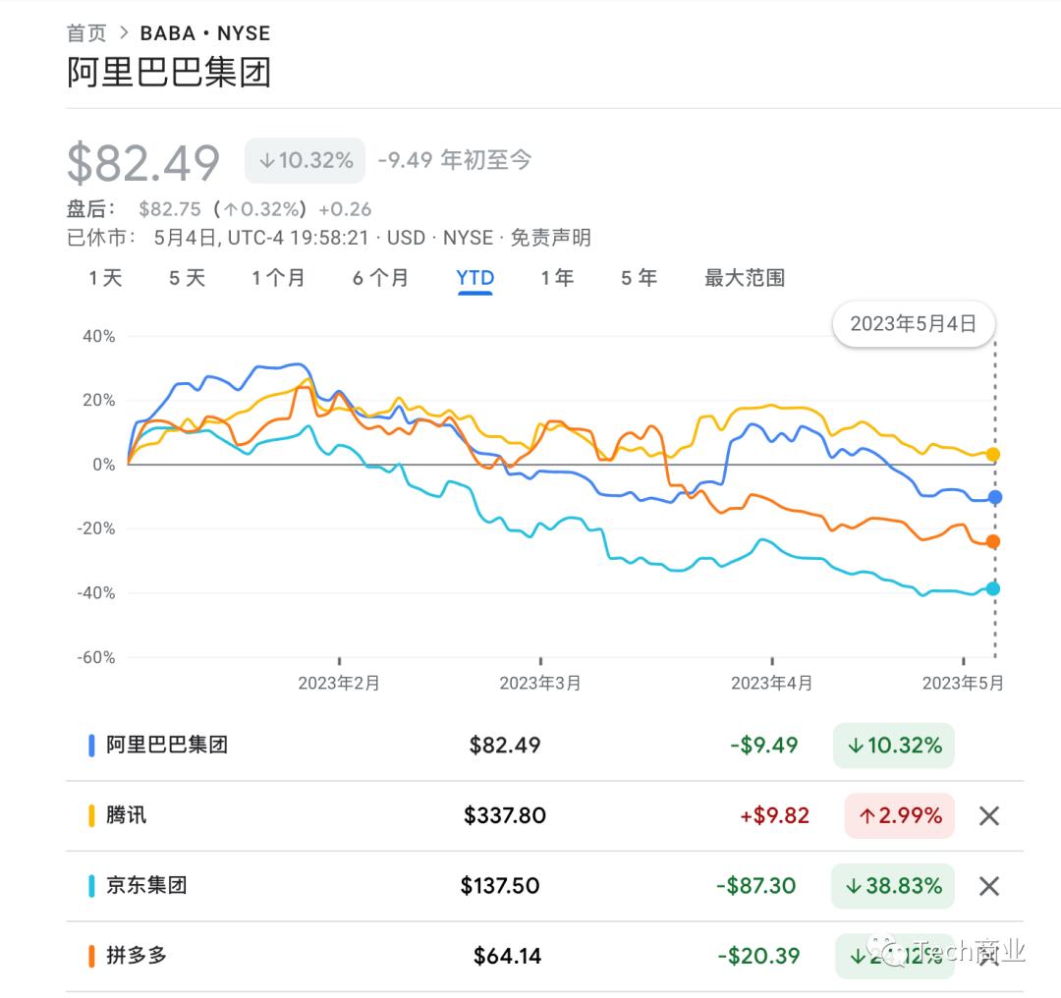Click the grey ↓10.32% badge beside headline price
Viewport: 1061px width, 998px height.
306,160
